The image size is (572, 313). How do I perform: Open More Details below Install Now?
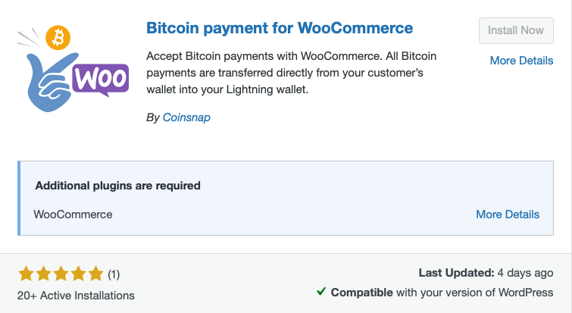click(522, 61)
